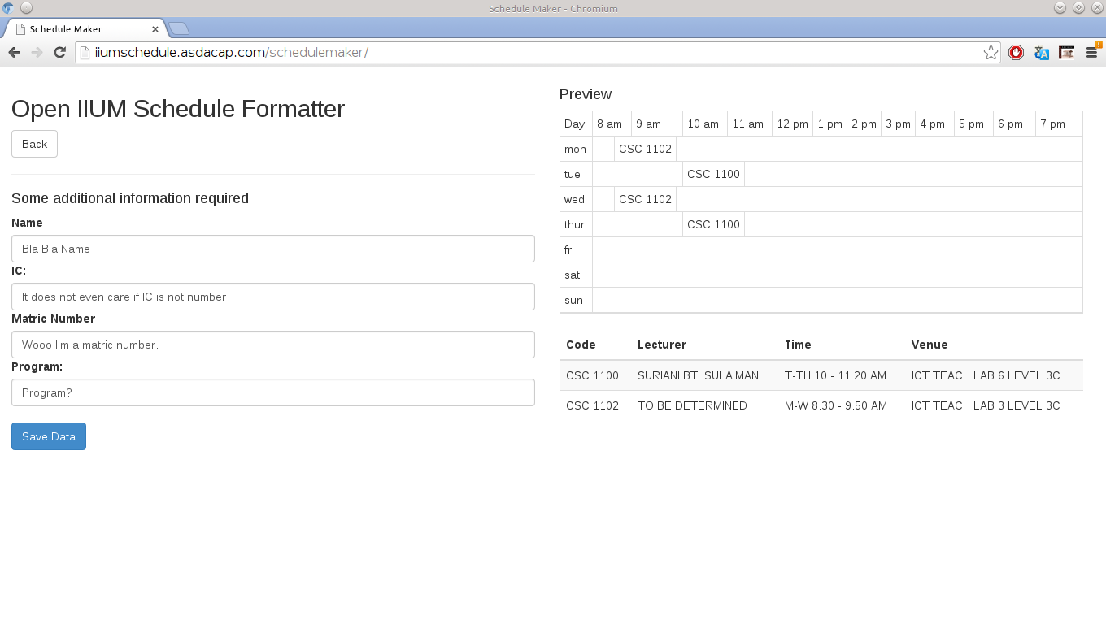Viewport: 1106px width, 624px height.
Task: Click the '8 am' column header
Action: point(612,123)
